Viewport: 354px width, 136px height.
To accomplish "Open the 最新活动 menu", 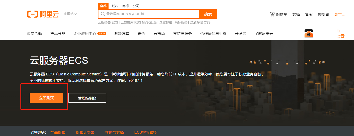I will click(x=34, y=34).
